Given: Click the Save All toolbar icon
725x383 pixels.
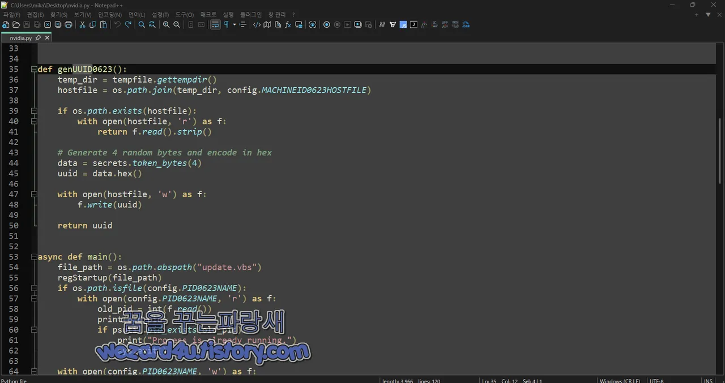Looking at the screenshot, I should click(37, 25).
